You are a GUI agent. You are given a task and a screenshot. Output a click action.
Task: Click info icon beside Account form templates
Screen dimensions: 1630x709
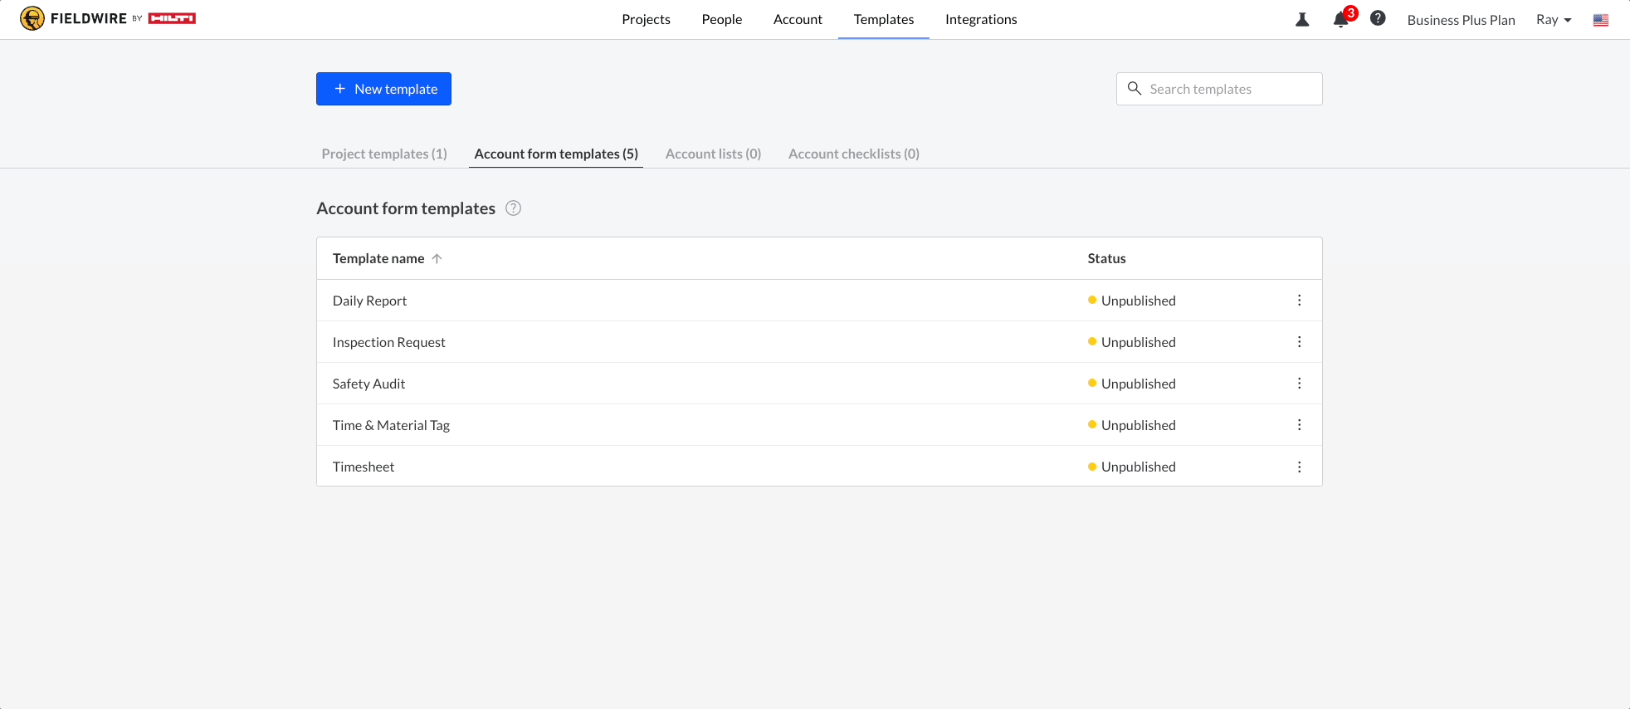[514, 208]
